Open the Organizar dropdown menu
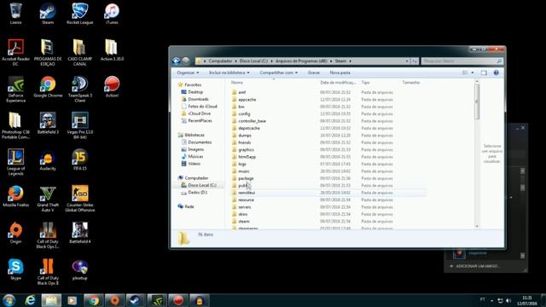Viewport: 546px width, 307px height. pos(188,72)
